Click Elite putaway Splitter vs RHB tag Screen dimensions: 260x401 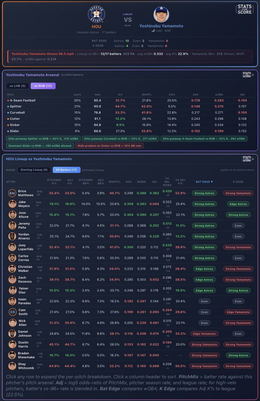click(43, 139)
